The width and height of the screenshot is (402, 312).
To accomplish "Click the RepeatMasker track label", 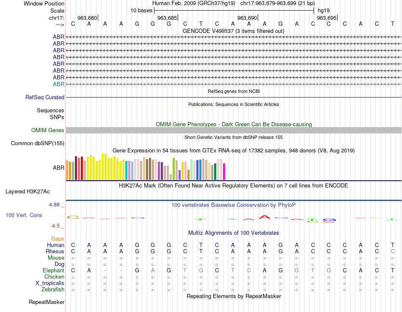I will point(47,302).
